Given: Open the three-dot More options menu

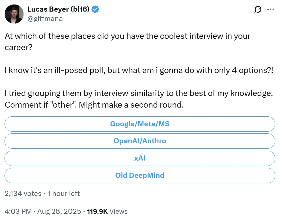Looking at the screenshot, I should pyautogui.click(x=271, y=10).
